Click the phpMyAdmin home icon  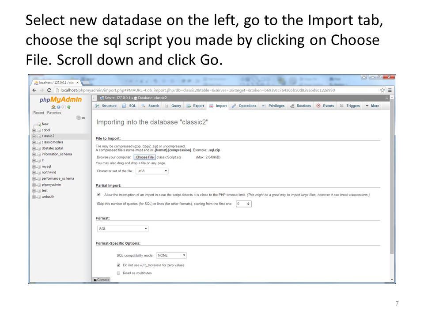click(x=53, y=107)
